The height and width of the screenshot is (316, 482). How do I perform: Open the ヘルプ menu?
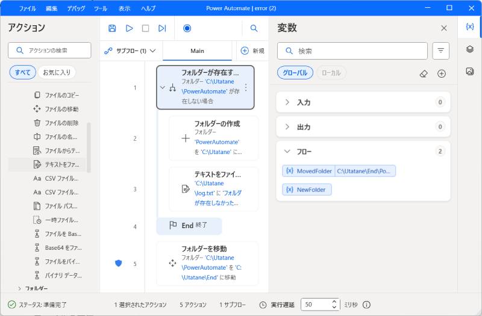pos(148,8)
